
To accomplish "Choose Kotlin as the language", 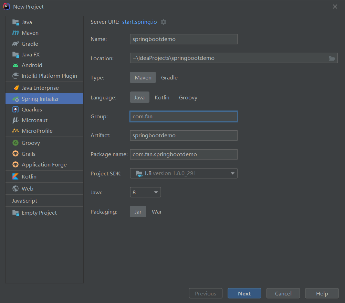I will click(x=162, y=98).
